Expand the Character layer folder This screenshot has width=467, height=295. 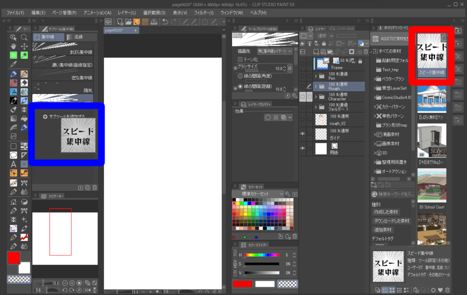tap(316, 97)
